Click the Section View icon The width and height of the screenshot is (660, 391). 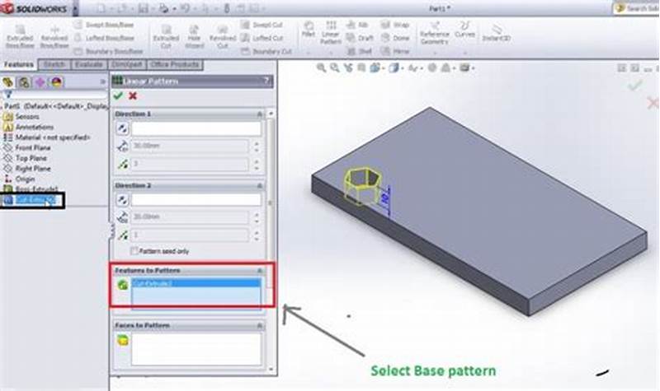(x=361, y=67)
